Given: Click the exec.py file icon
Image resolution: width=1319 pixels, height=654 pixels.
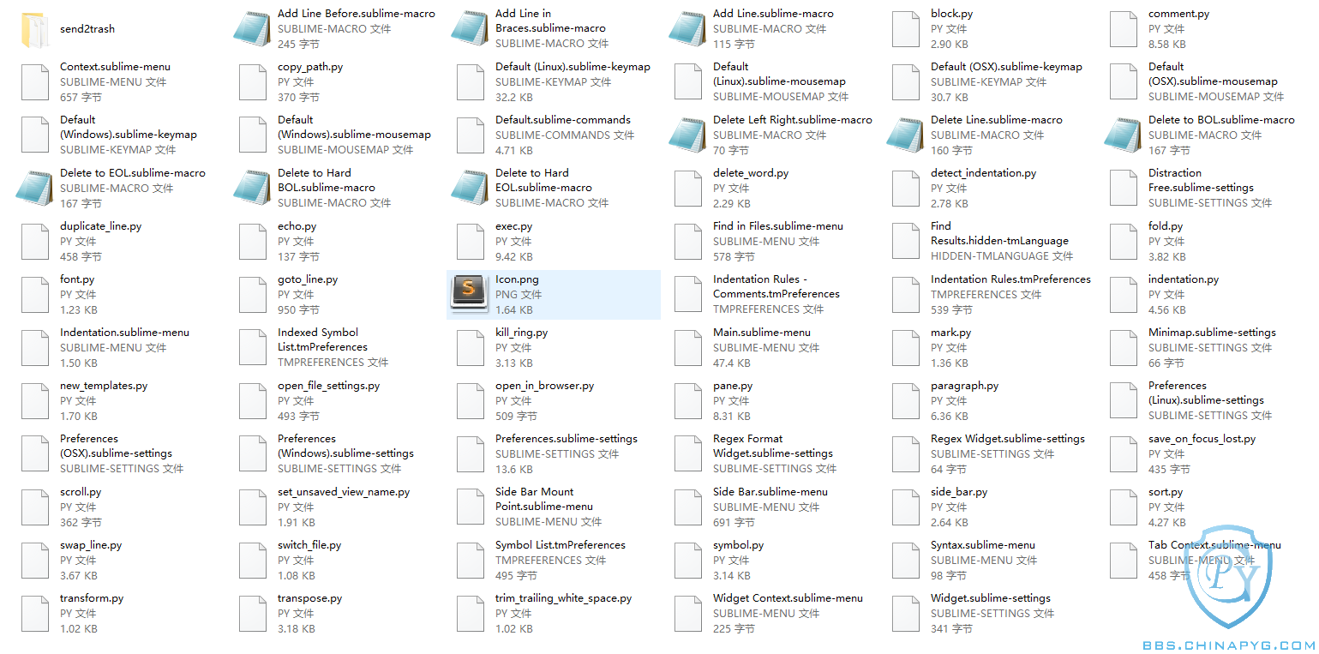Looking at the screenshot, I should click(471, 242).
